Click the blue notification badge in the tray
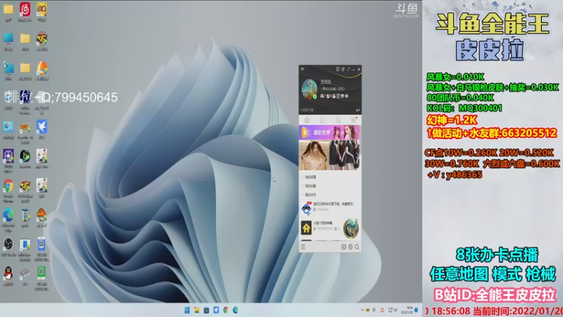The height and width of the screenshot is (317, 563). pos(417,310)
